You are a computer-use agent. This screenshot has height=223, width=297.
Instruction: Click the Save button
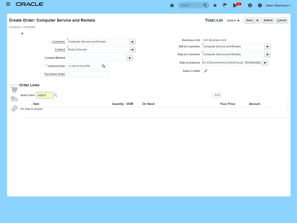[249, 20]
